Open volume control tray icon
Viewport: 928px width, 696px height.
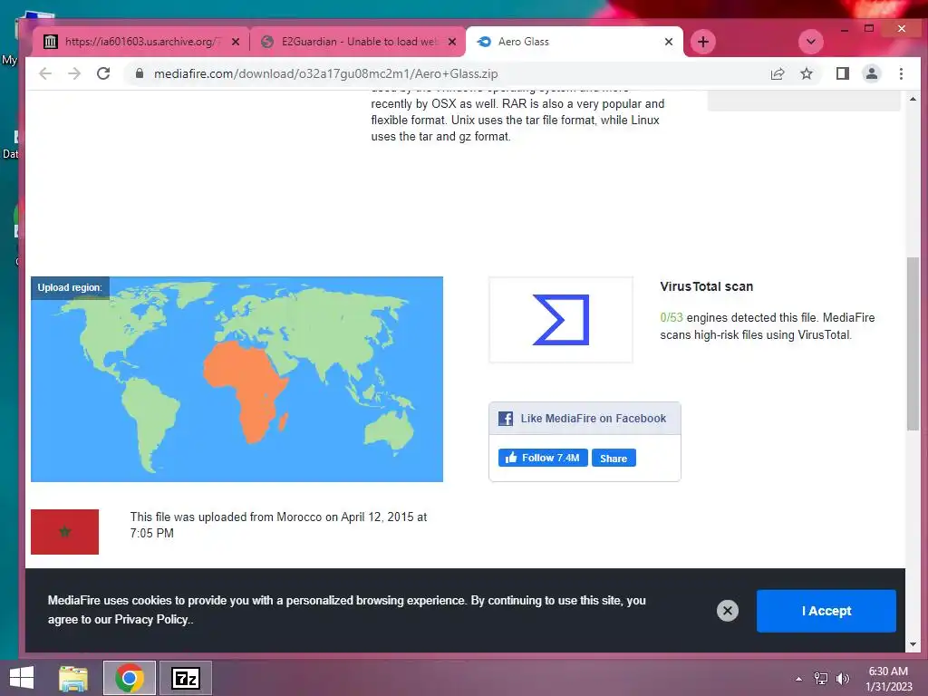843,678
